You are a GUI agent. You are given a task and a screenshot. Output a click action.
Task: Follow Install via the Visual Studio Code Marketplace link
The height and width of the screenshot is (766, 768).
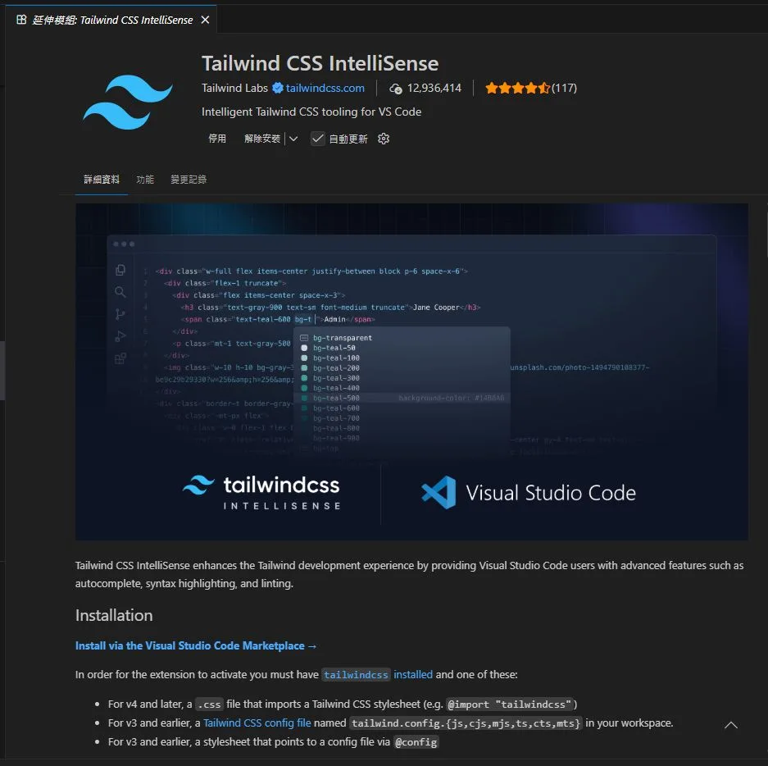196,645
